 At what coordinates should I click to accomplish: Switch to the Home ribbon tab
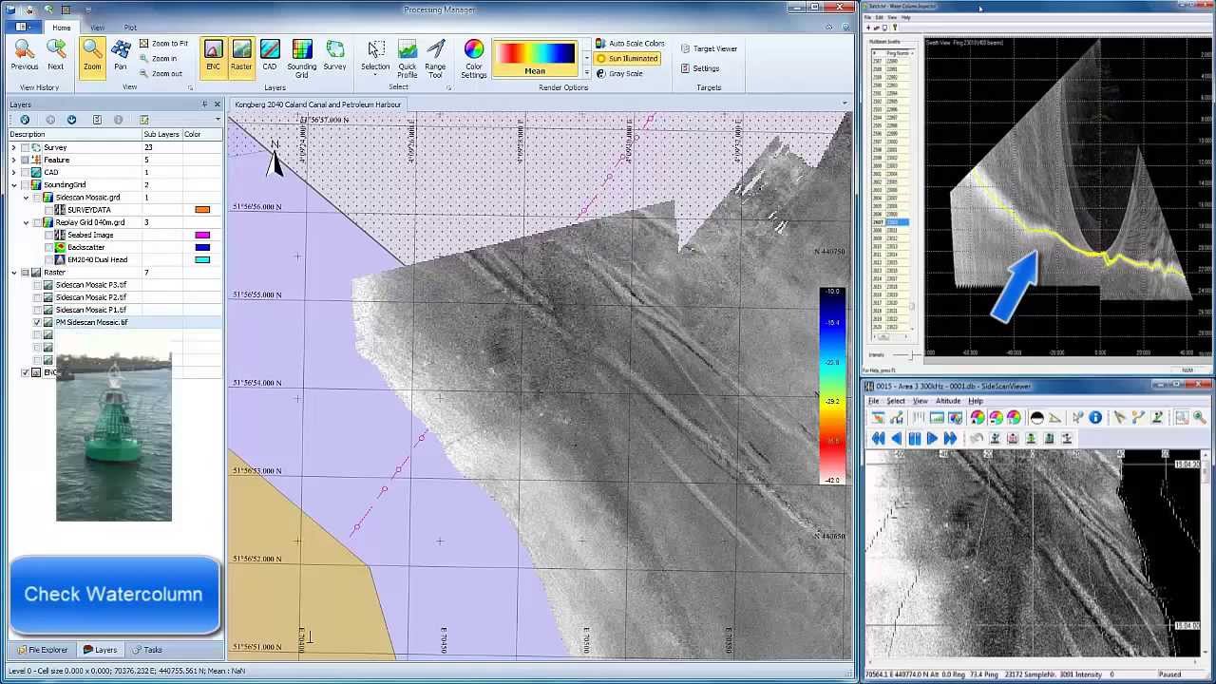pyautogui.click(x=61, y=28)
